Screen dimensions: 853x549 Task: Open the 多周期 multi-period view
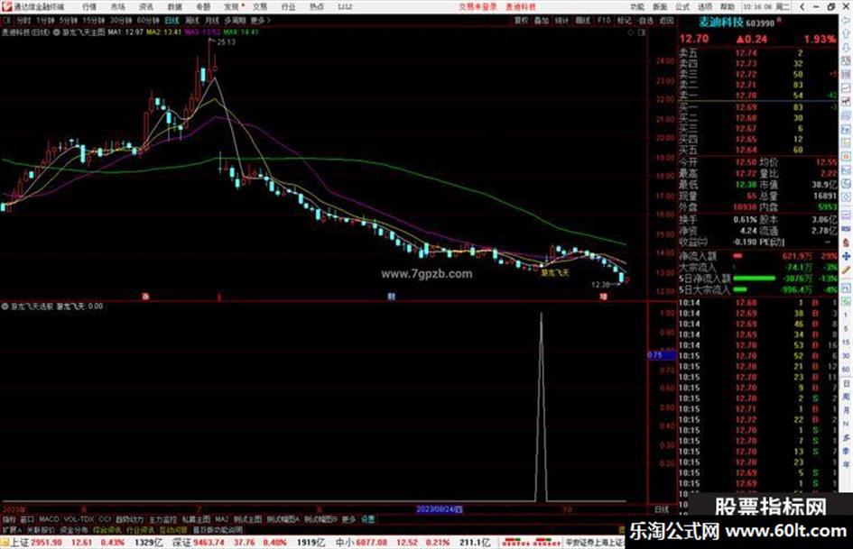[x=235, y=20]
